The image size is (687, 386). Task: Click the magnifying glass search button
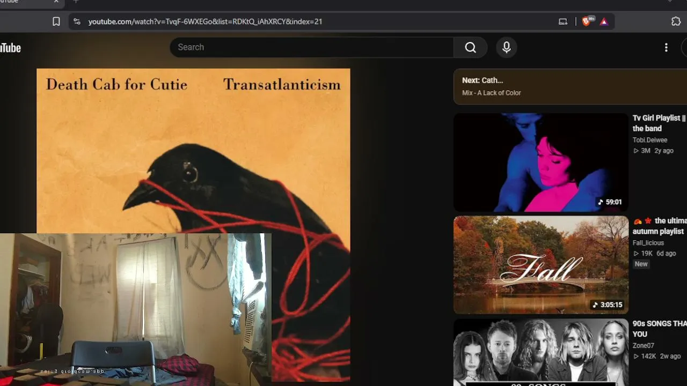pyautogui.click(x=471, y=47)
